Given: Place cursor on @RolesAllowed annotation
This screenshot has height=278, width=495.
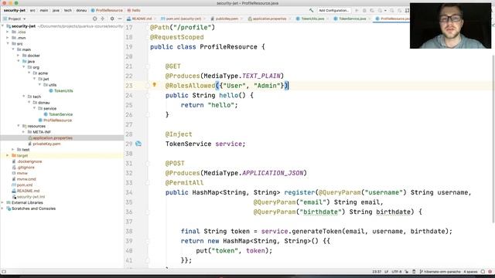Looking at the screenshot, I should tap(190, 86).
